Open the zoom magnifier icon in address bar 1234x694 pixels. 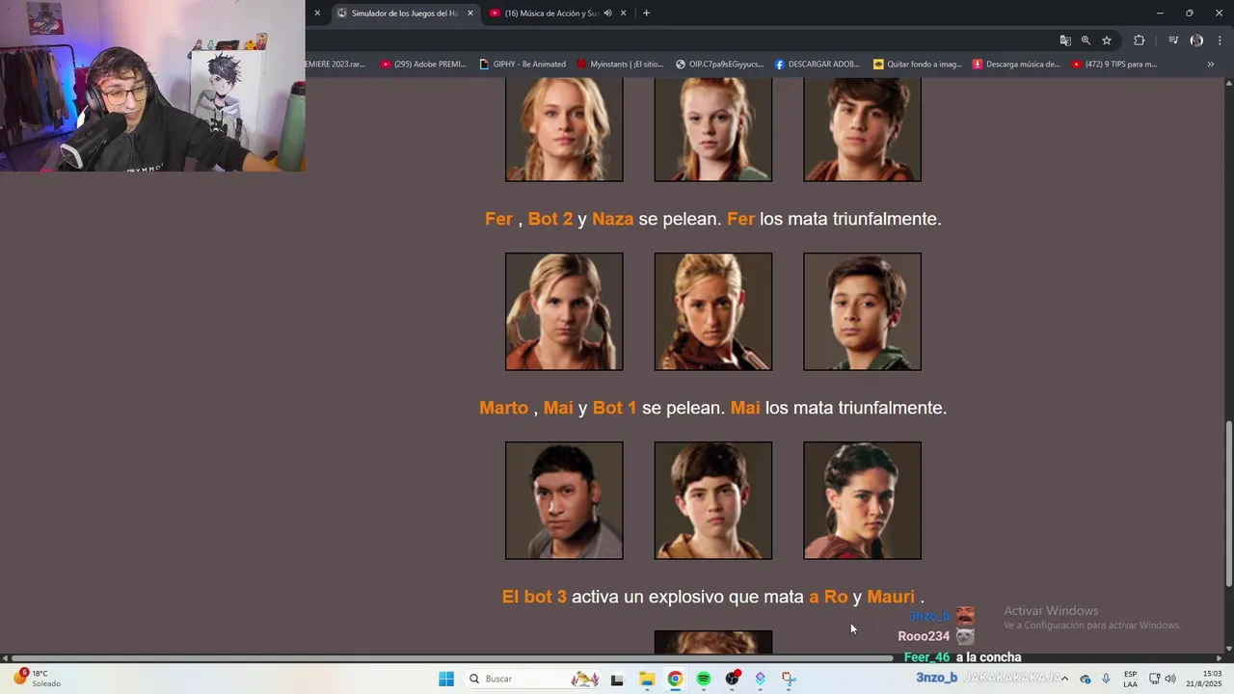pyautogui.click(x=1086, y=40)
